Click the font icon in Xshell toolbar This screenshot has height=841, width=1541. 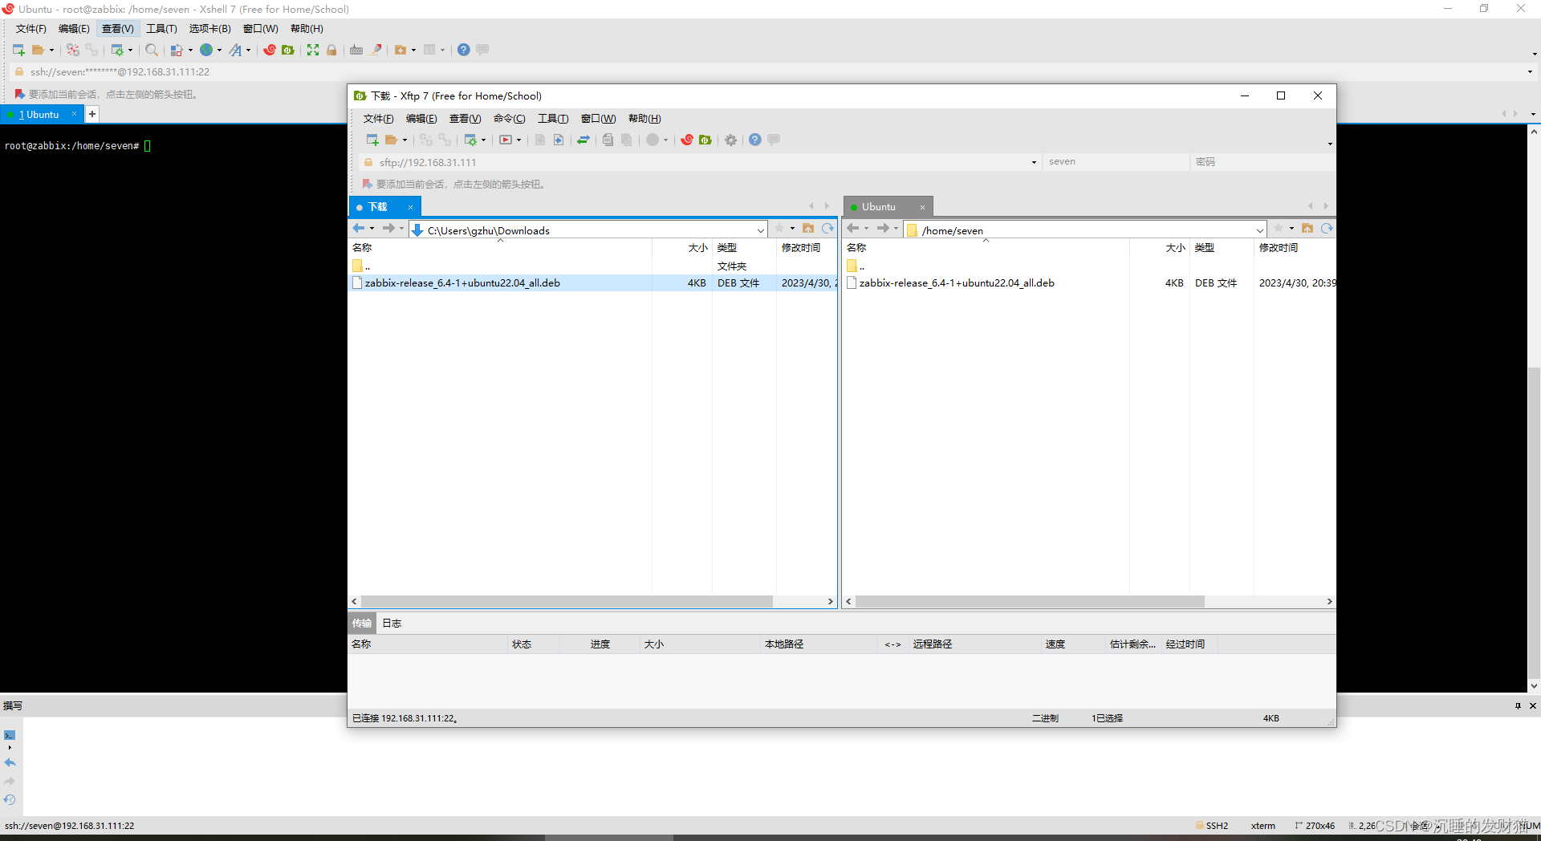click(x=235, y=50)
